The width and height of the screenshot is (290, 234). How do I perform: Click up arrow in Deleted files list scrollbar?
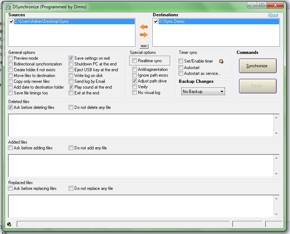coord(276,118)
